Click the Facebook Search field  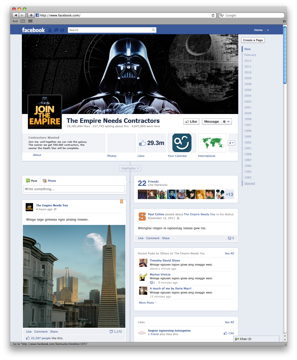[109, 30]
